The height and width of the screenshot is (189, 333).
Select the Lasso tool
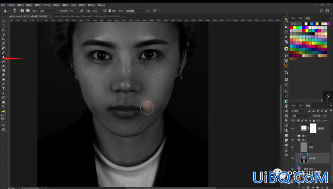(3, 30)
